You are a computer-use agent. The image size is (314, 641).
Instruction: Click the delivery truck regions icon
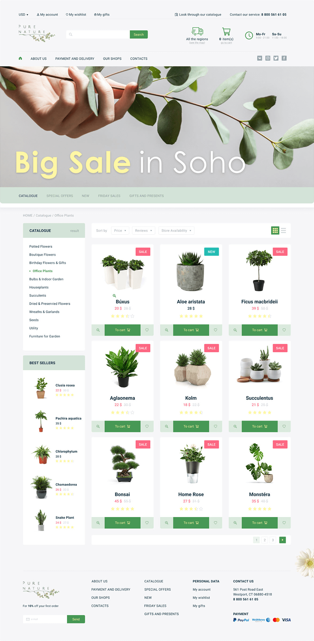[x=197, y=31]
